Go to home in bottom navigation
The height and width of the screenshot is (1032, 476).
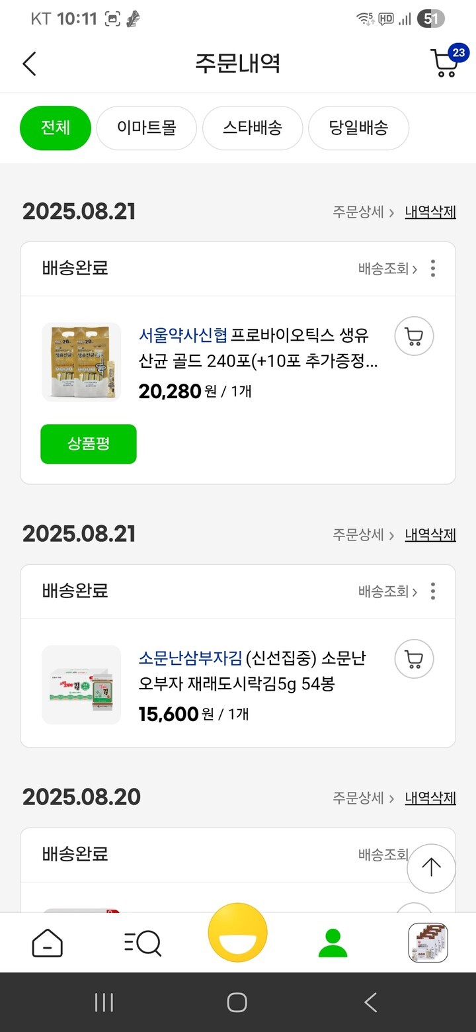pos(48,943)
